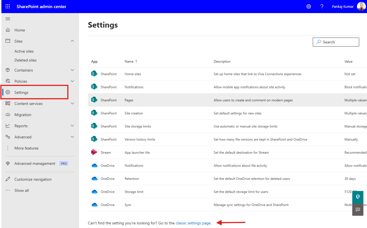Screen dimensions: 367x228
Task: Open the feedback chat icon bottom right
Action: pos(358,210)
